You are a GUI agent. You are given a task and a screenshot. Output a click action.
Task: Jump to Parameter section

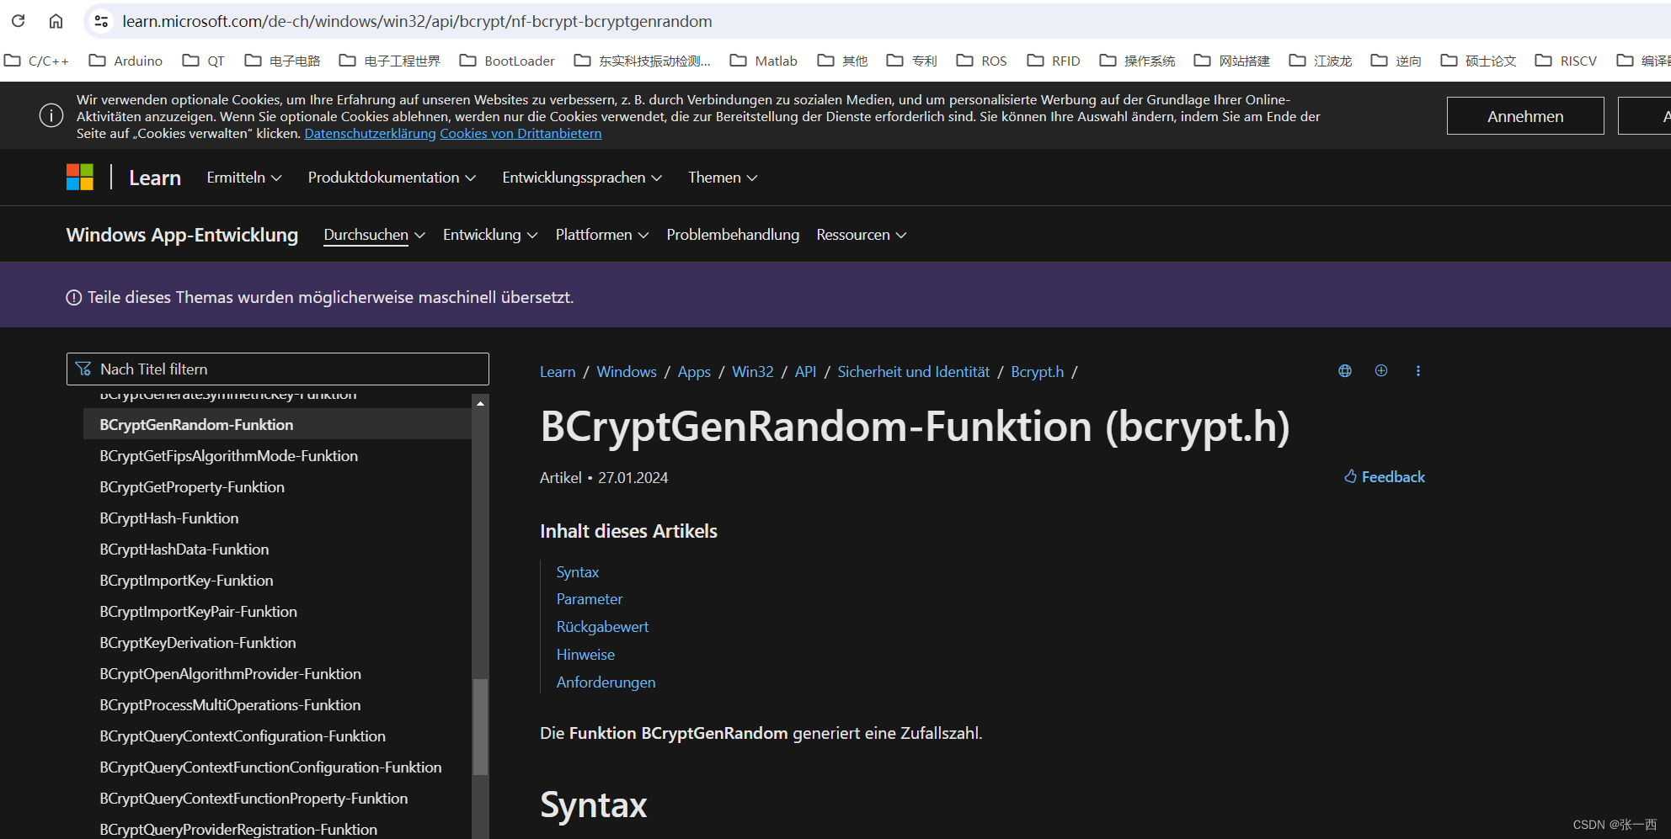[590, 599]
